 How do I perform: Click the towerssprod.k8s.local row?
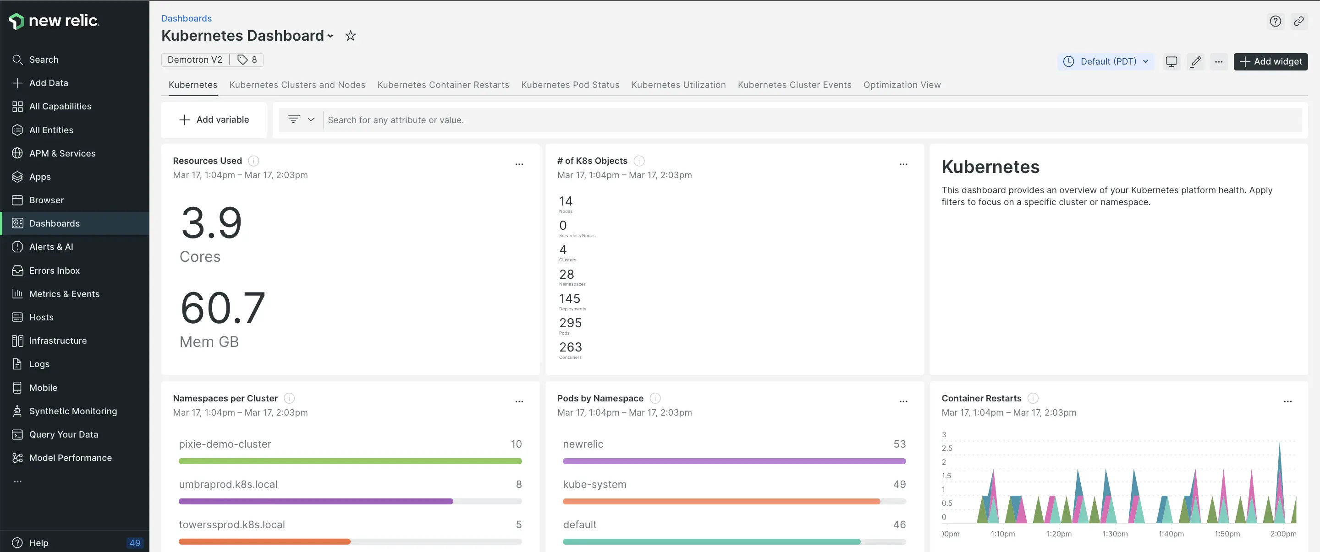tap(350, 531)
